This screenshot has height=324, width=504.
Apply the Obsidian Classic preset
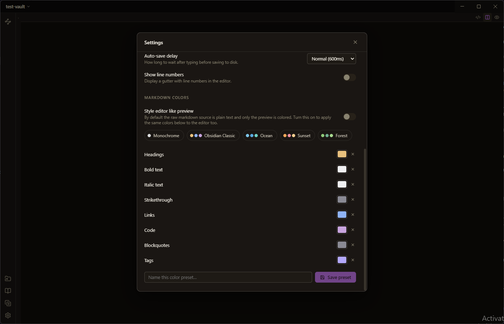tap(213, 135)
